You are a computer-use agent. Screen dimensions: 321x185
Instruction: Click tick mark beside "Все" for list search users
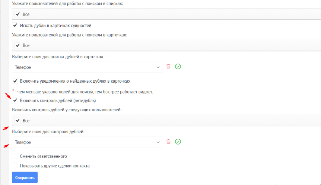pos(18,14)
